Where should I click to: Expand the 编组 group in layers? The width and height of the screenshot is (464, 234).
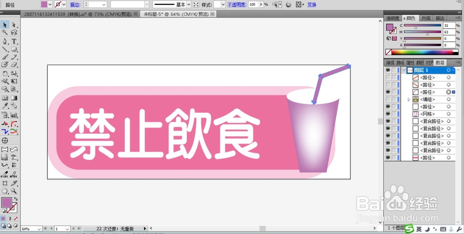pos(409,99)
